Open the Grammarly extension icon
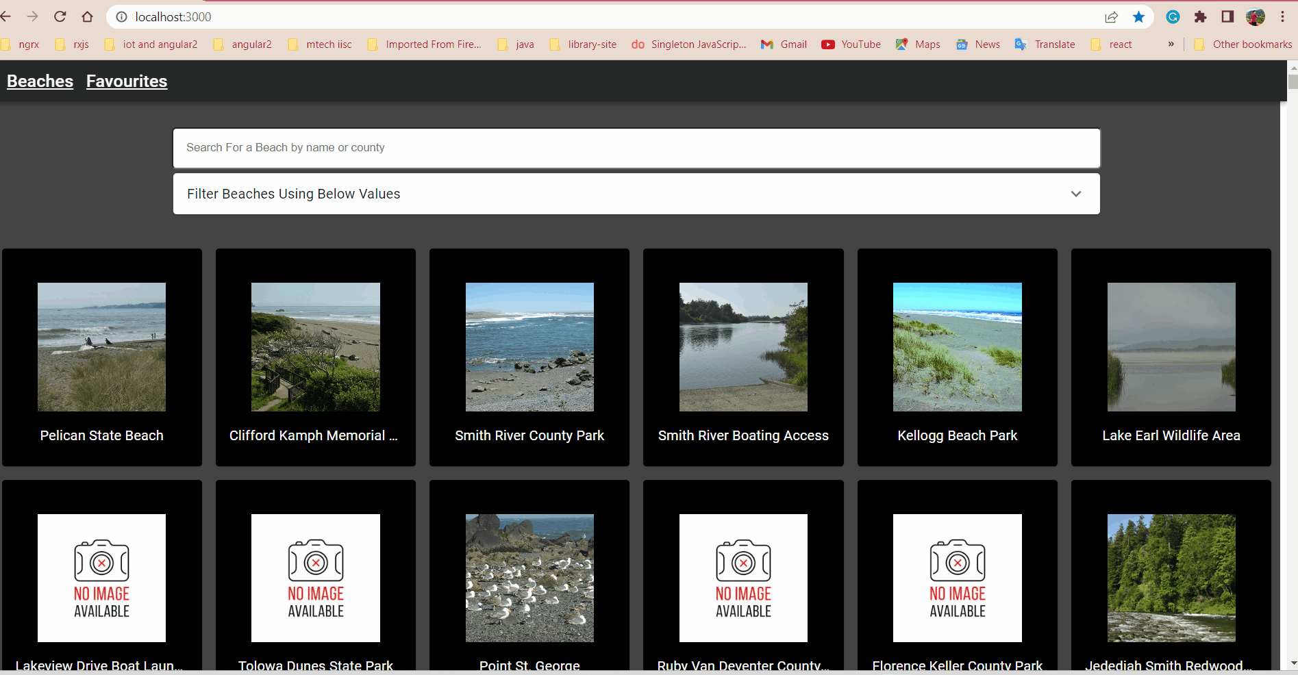 pyautogui.click(x=1173, y=17)
